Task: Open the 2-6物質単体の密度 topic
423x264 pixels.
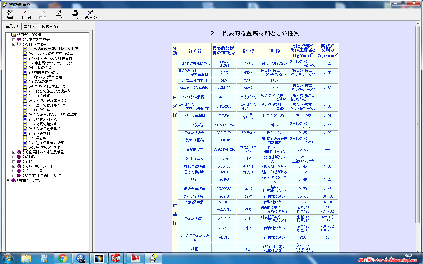Action: click(x=44, y=72)
